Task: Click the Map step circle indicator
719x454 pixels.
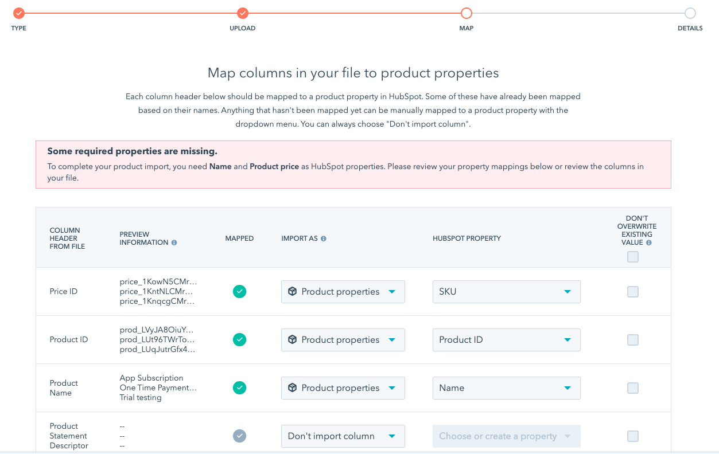Action: (467, 13)
